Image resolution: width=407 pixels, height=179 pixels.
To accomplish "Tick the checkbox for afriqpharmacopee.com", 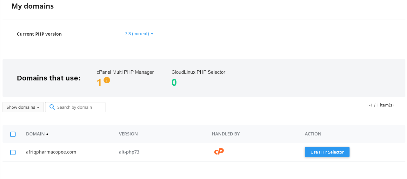I will (13, 152).
